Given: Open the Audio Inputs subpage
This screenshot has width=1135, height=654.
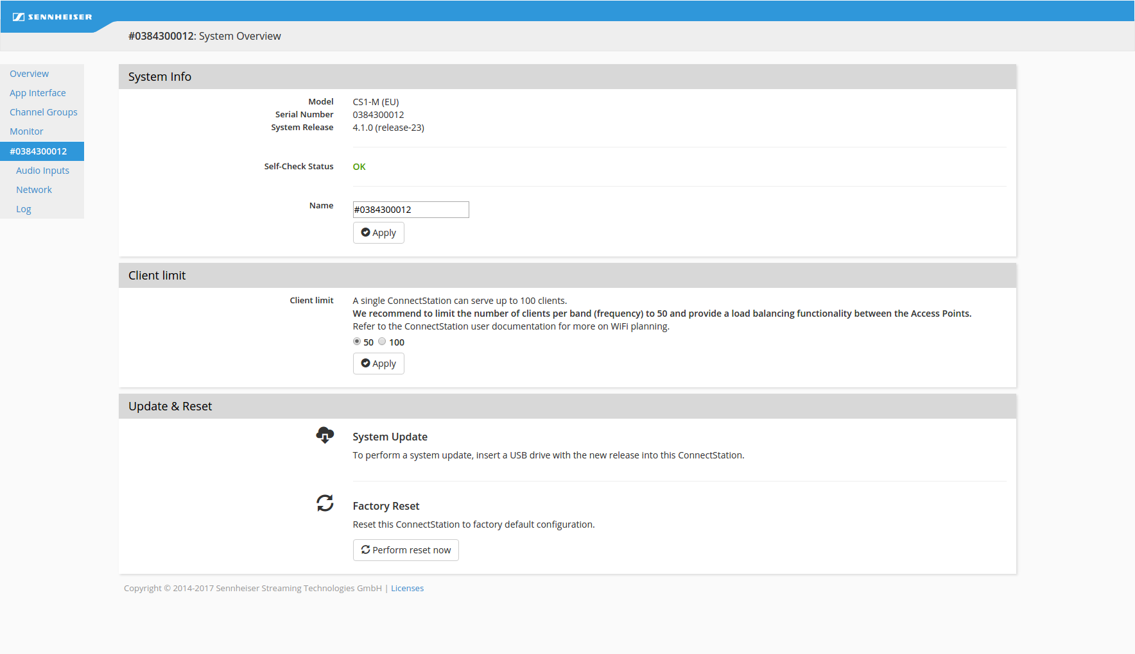Looking at the screenshot, I should (x=42, y=171).
